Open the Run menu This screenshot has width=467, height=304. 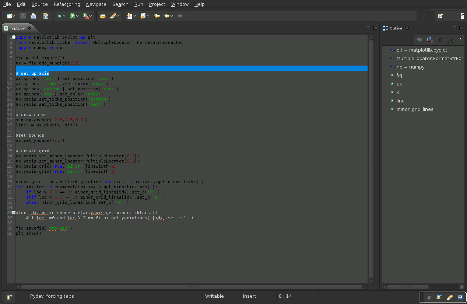[139, 4]
